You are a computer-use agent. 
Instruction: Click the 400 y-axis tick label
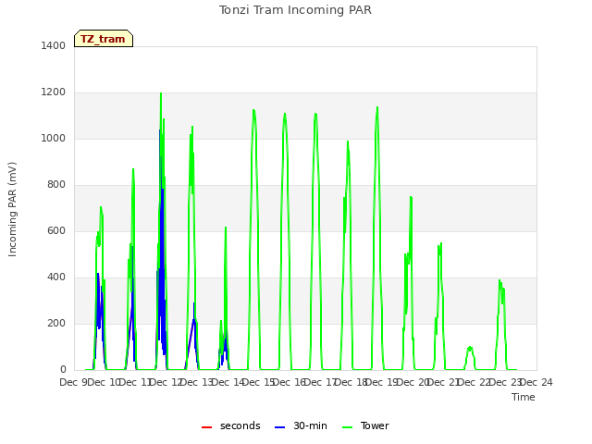pyautogui.click(x=56, y=277)
